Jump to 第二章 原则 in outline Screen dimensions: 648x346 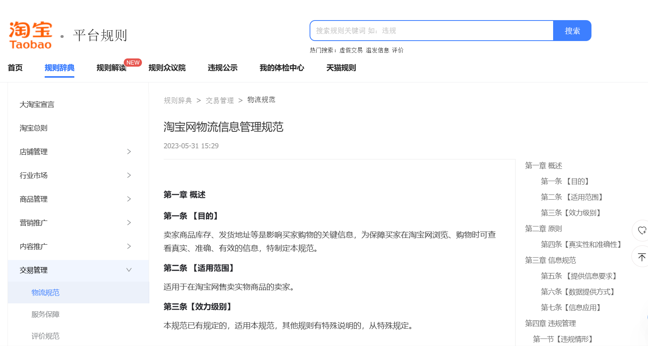pyautogui.click(x=544, y=229)
